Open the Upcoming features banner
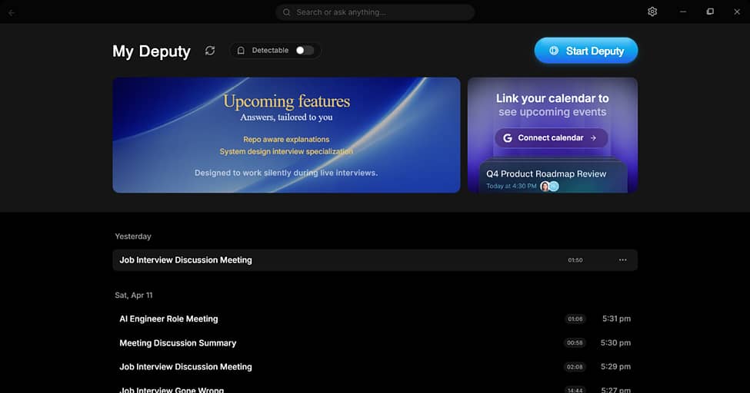This screenshot has width=750, height=393. [286, 135]
